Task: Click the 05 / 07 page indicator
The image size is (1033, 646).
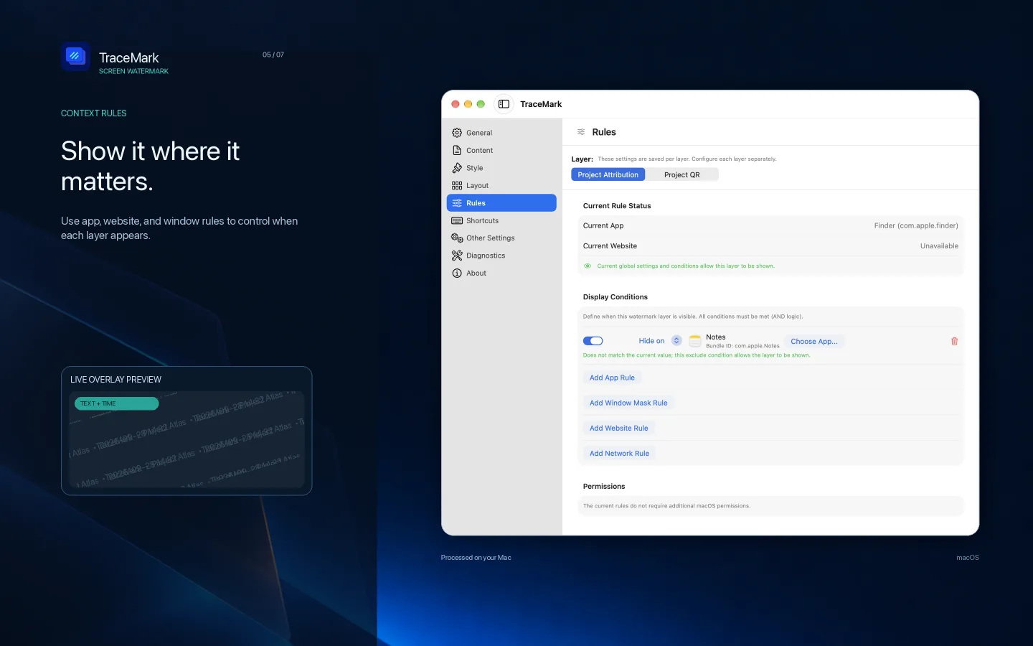Action: click(x=273, y=55)
